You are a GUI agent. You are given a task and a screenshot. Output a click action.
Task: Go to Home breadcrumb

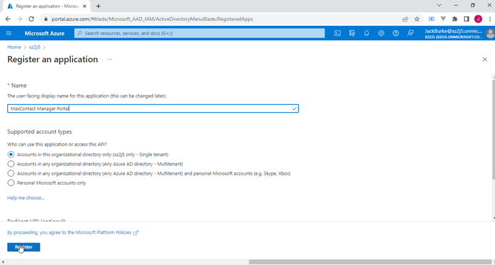pyautogui.click(x=14, y=47)
